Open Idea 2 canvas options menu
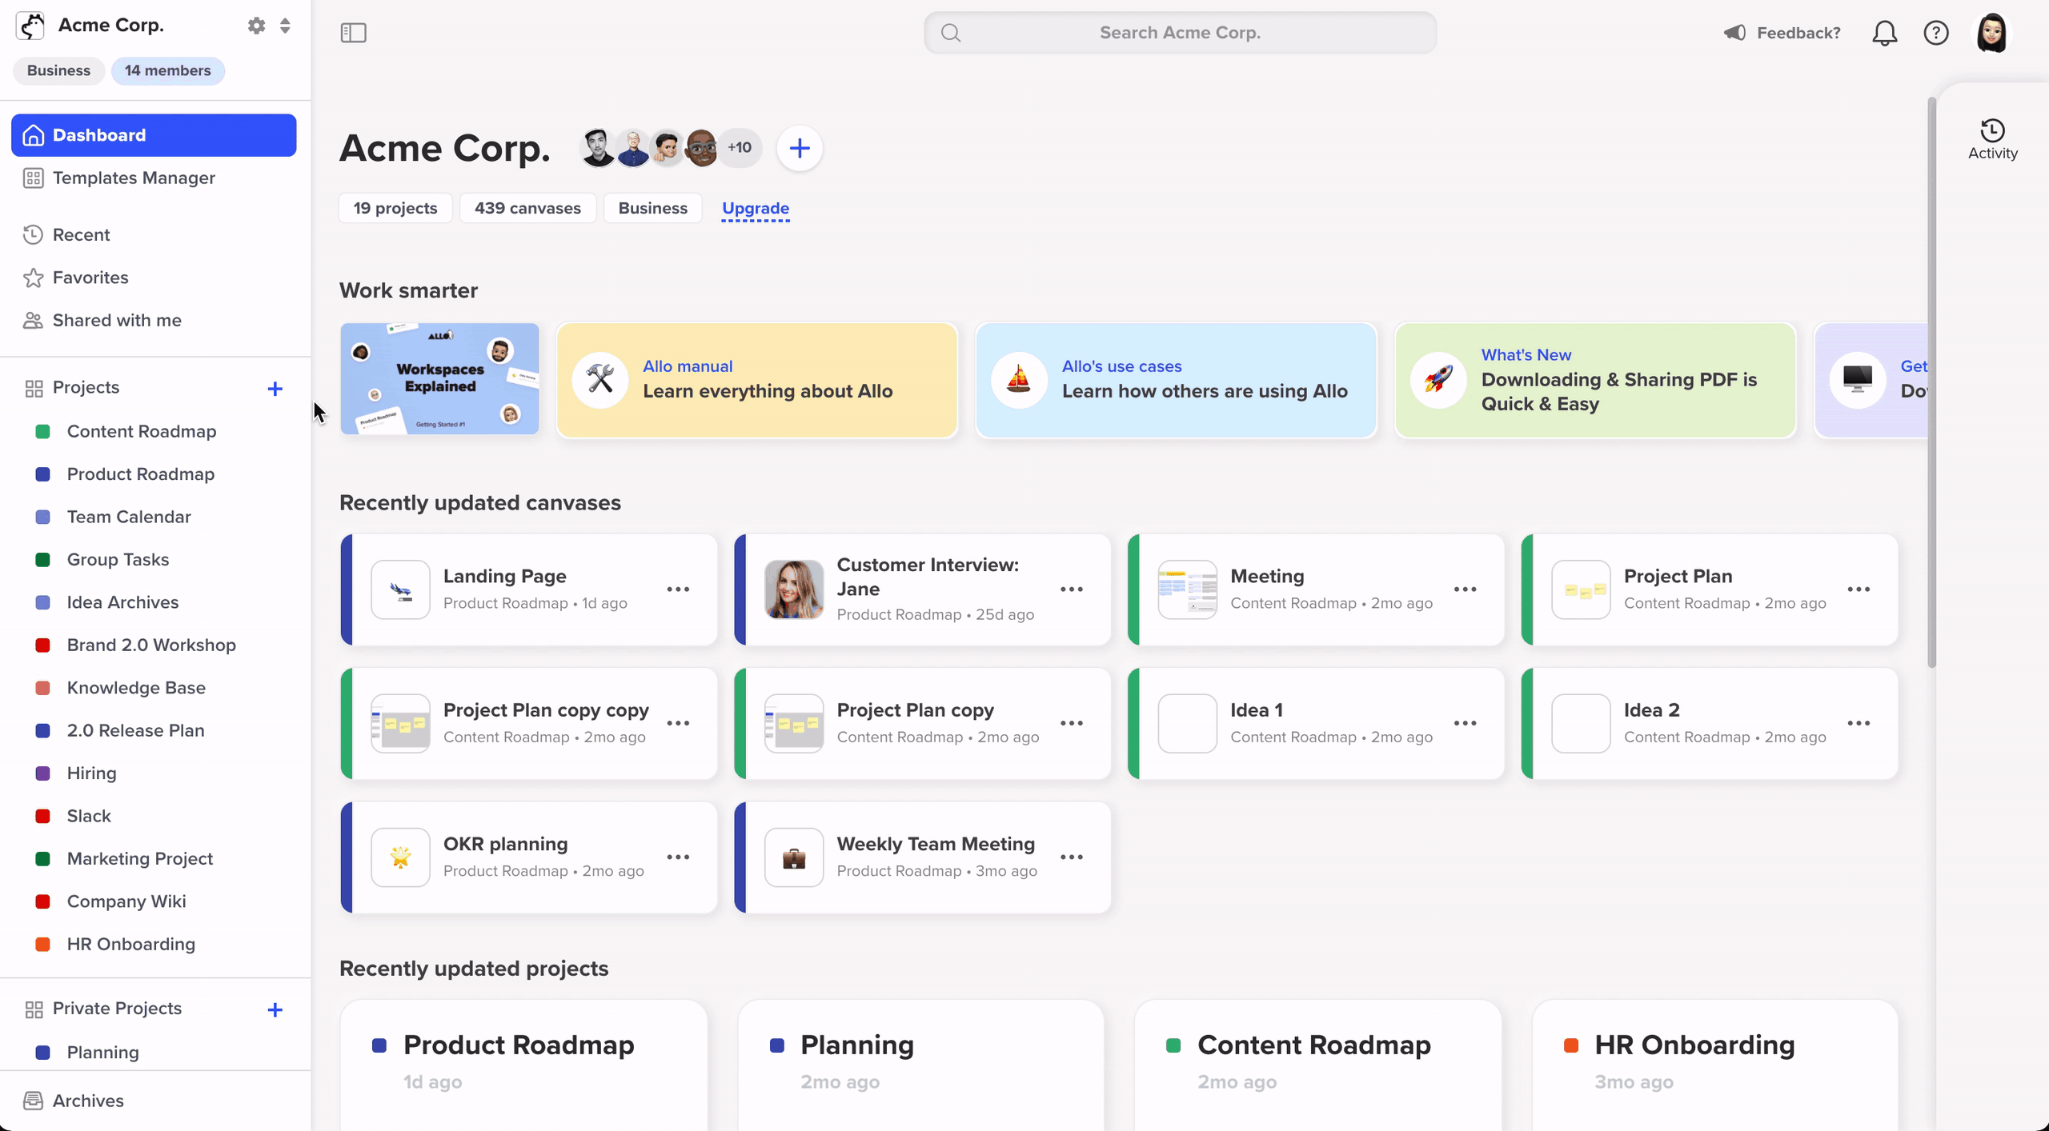2049x1131 pixels. (x=1859, y=723)
